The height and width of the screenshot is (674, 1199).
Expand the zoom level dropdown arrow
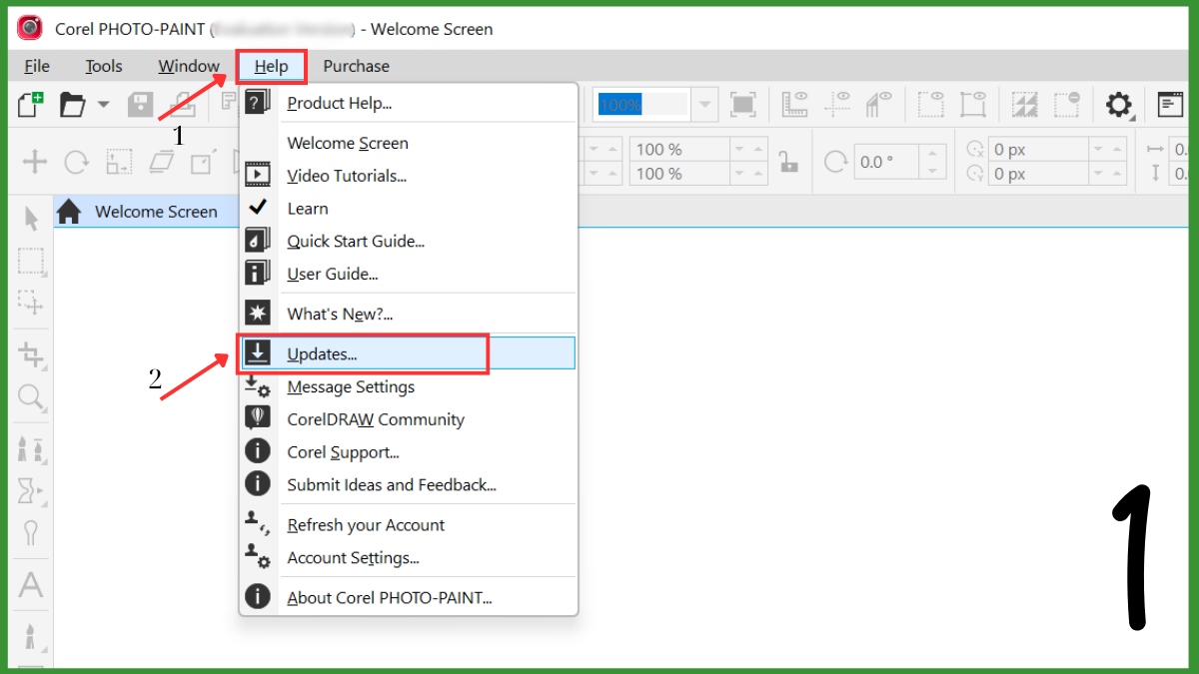pos(705,104)
